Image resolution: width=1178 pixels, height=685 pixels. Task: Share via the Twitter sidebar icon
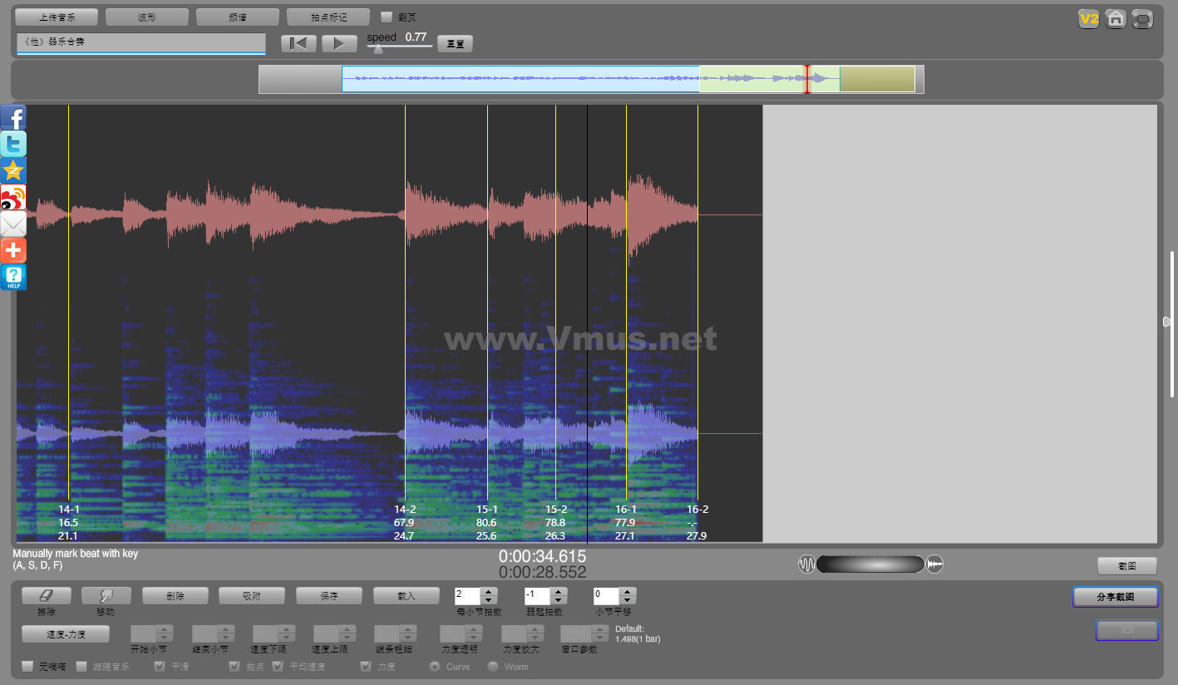13,144
